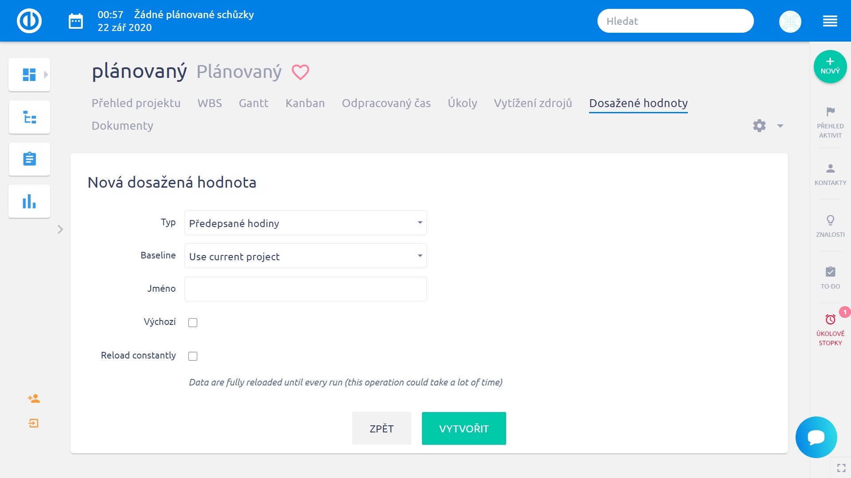The height and width of the screenshot is (478, 851).
Task: Click the Zpět button
Action: [x=382, y=428]
